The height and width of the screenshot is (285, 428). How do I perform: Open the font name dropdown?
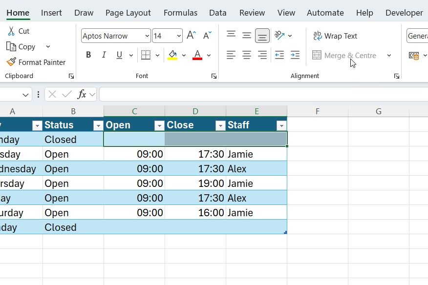147,36
